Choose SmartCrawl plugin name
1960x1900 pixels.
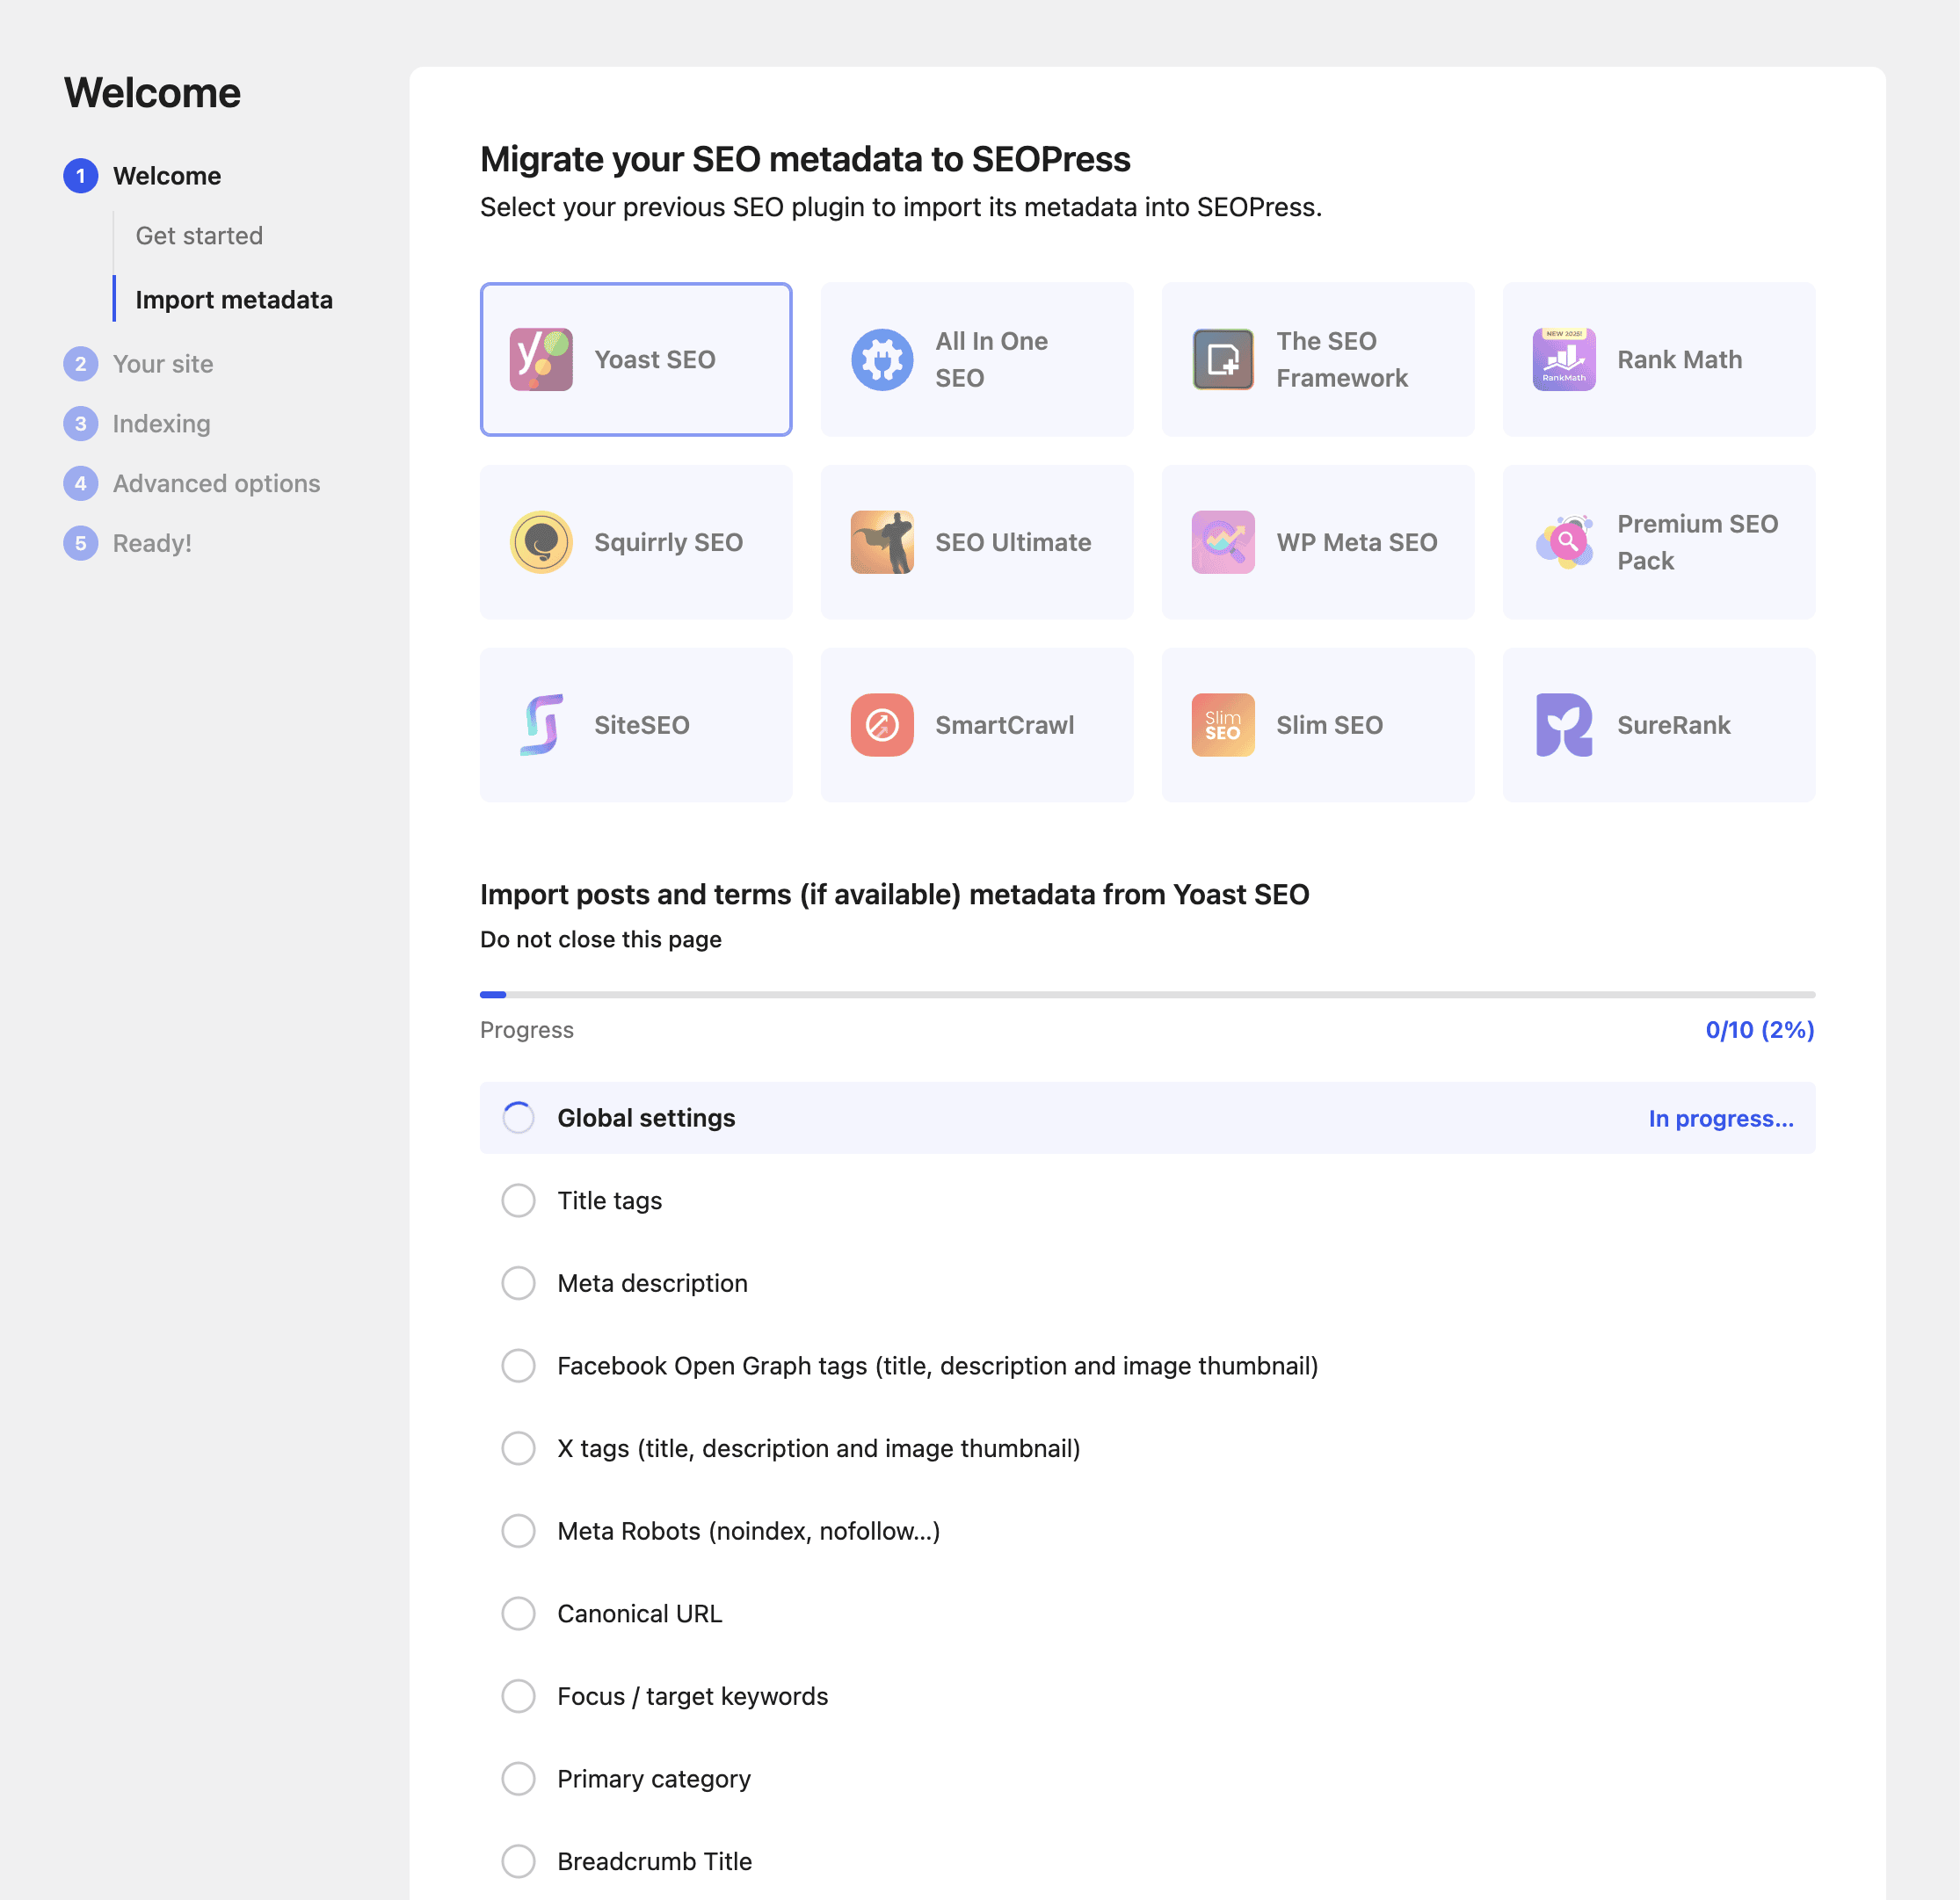1005,726
